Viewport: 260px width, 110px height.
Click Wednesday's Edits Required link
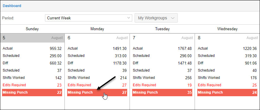pos(209,85)
